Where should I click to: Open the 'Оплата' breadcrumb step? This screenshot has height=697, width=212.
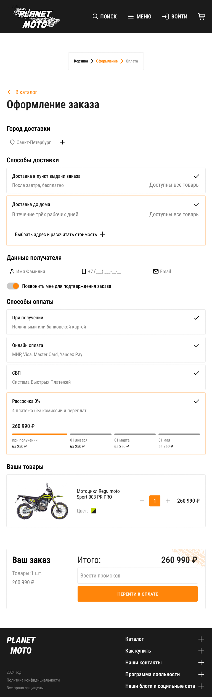[132, 61]
